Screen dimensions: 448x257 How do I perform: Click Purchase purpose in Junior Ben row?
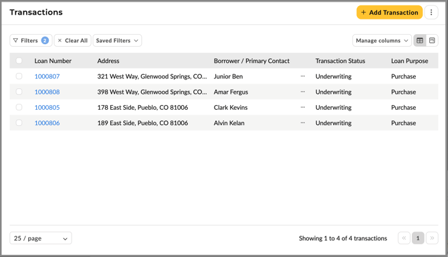coord(403,76)
